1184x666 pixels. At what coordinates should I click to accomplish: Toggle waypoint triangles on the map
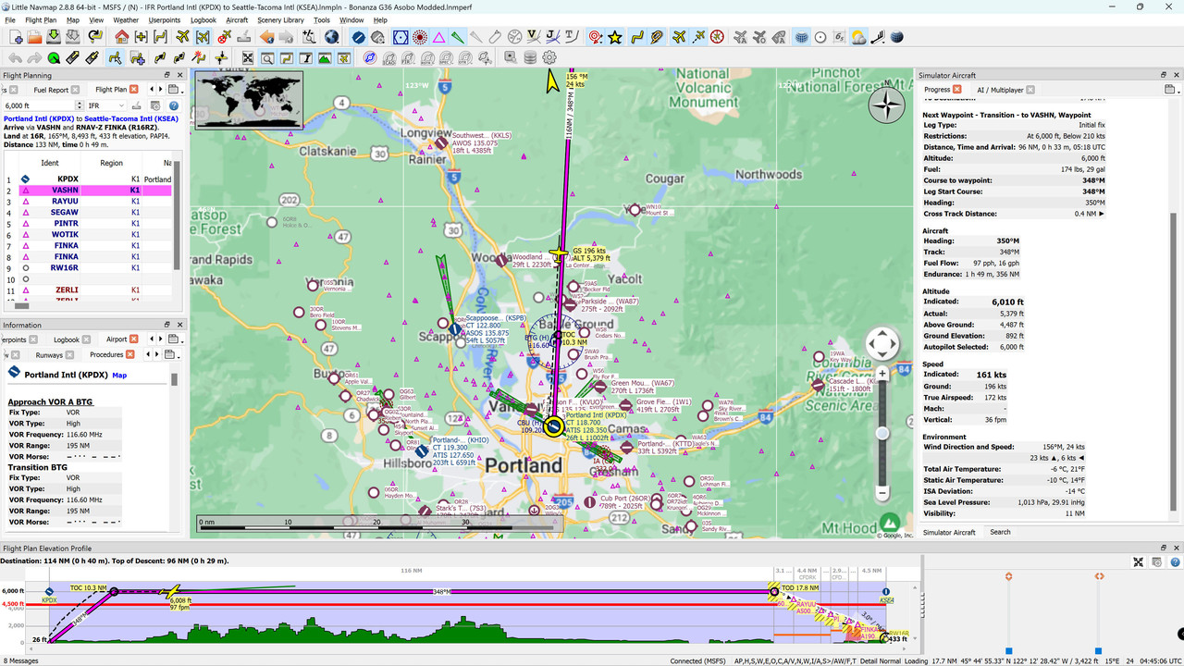coord(438,37)
